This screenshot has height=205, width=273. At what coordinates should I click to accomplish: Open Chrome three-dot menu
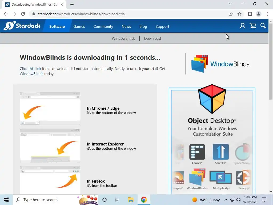[x=267, y=14]
